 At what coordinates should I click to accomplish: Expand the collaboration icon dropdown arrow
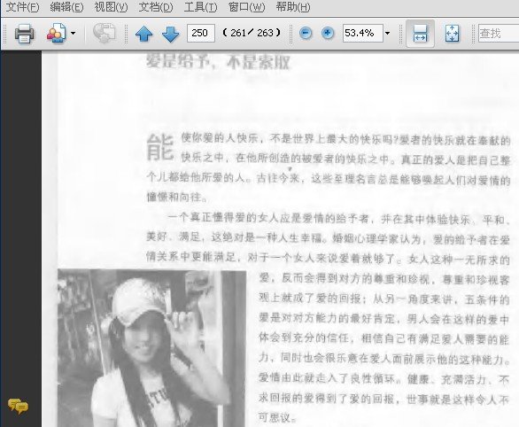click(74, 33)
